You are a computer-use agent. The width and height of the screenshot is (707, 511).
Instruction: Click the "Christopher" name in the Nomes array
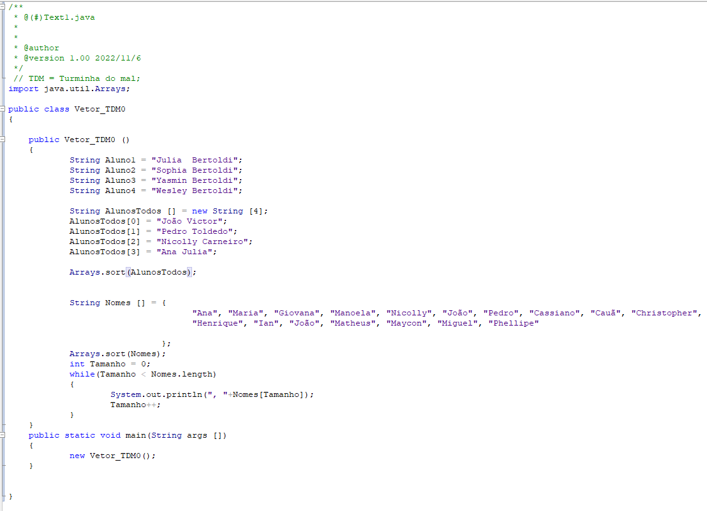[666, 313]
